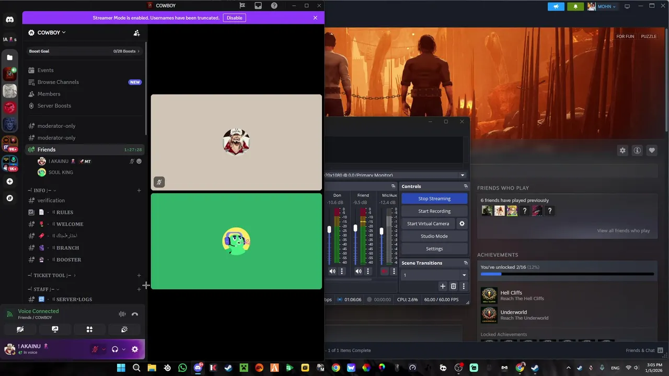Open Steam game settings gear icon
This screenshot has width=669, height=376.
click(622, 150)
